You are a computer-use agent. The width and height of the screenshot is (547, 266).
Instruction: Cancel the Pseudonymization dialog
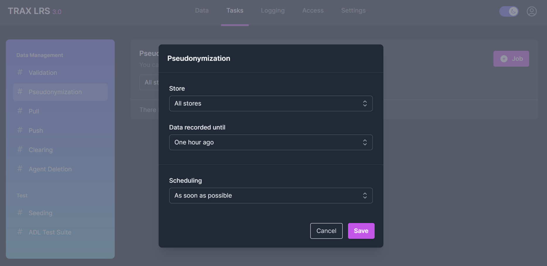(326, 231)
